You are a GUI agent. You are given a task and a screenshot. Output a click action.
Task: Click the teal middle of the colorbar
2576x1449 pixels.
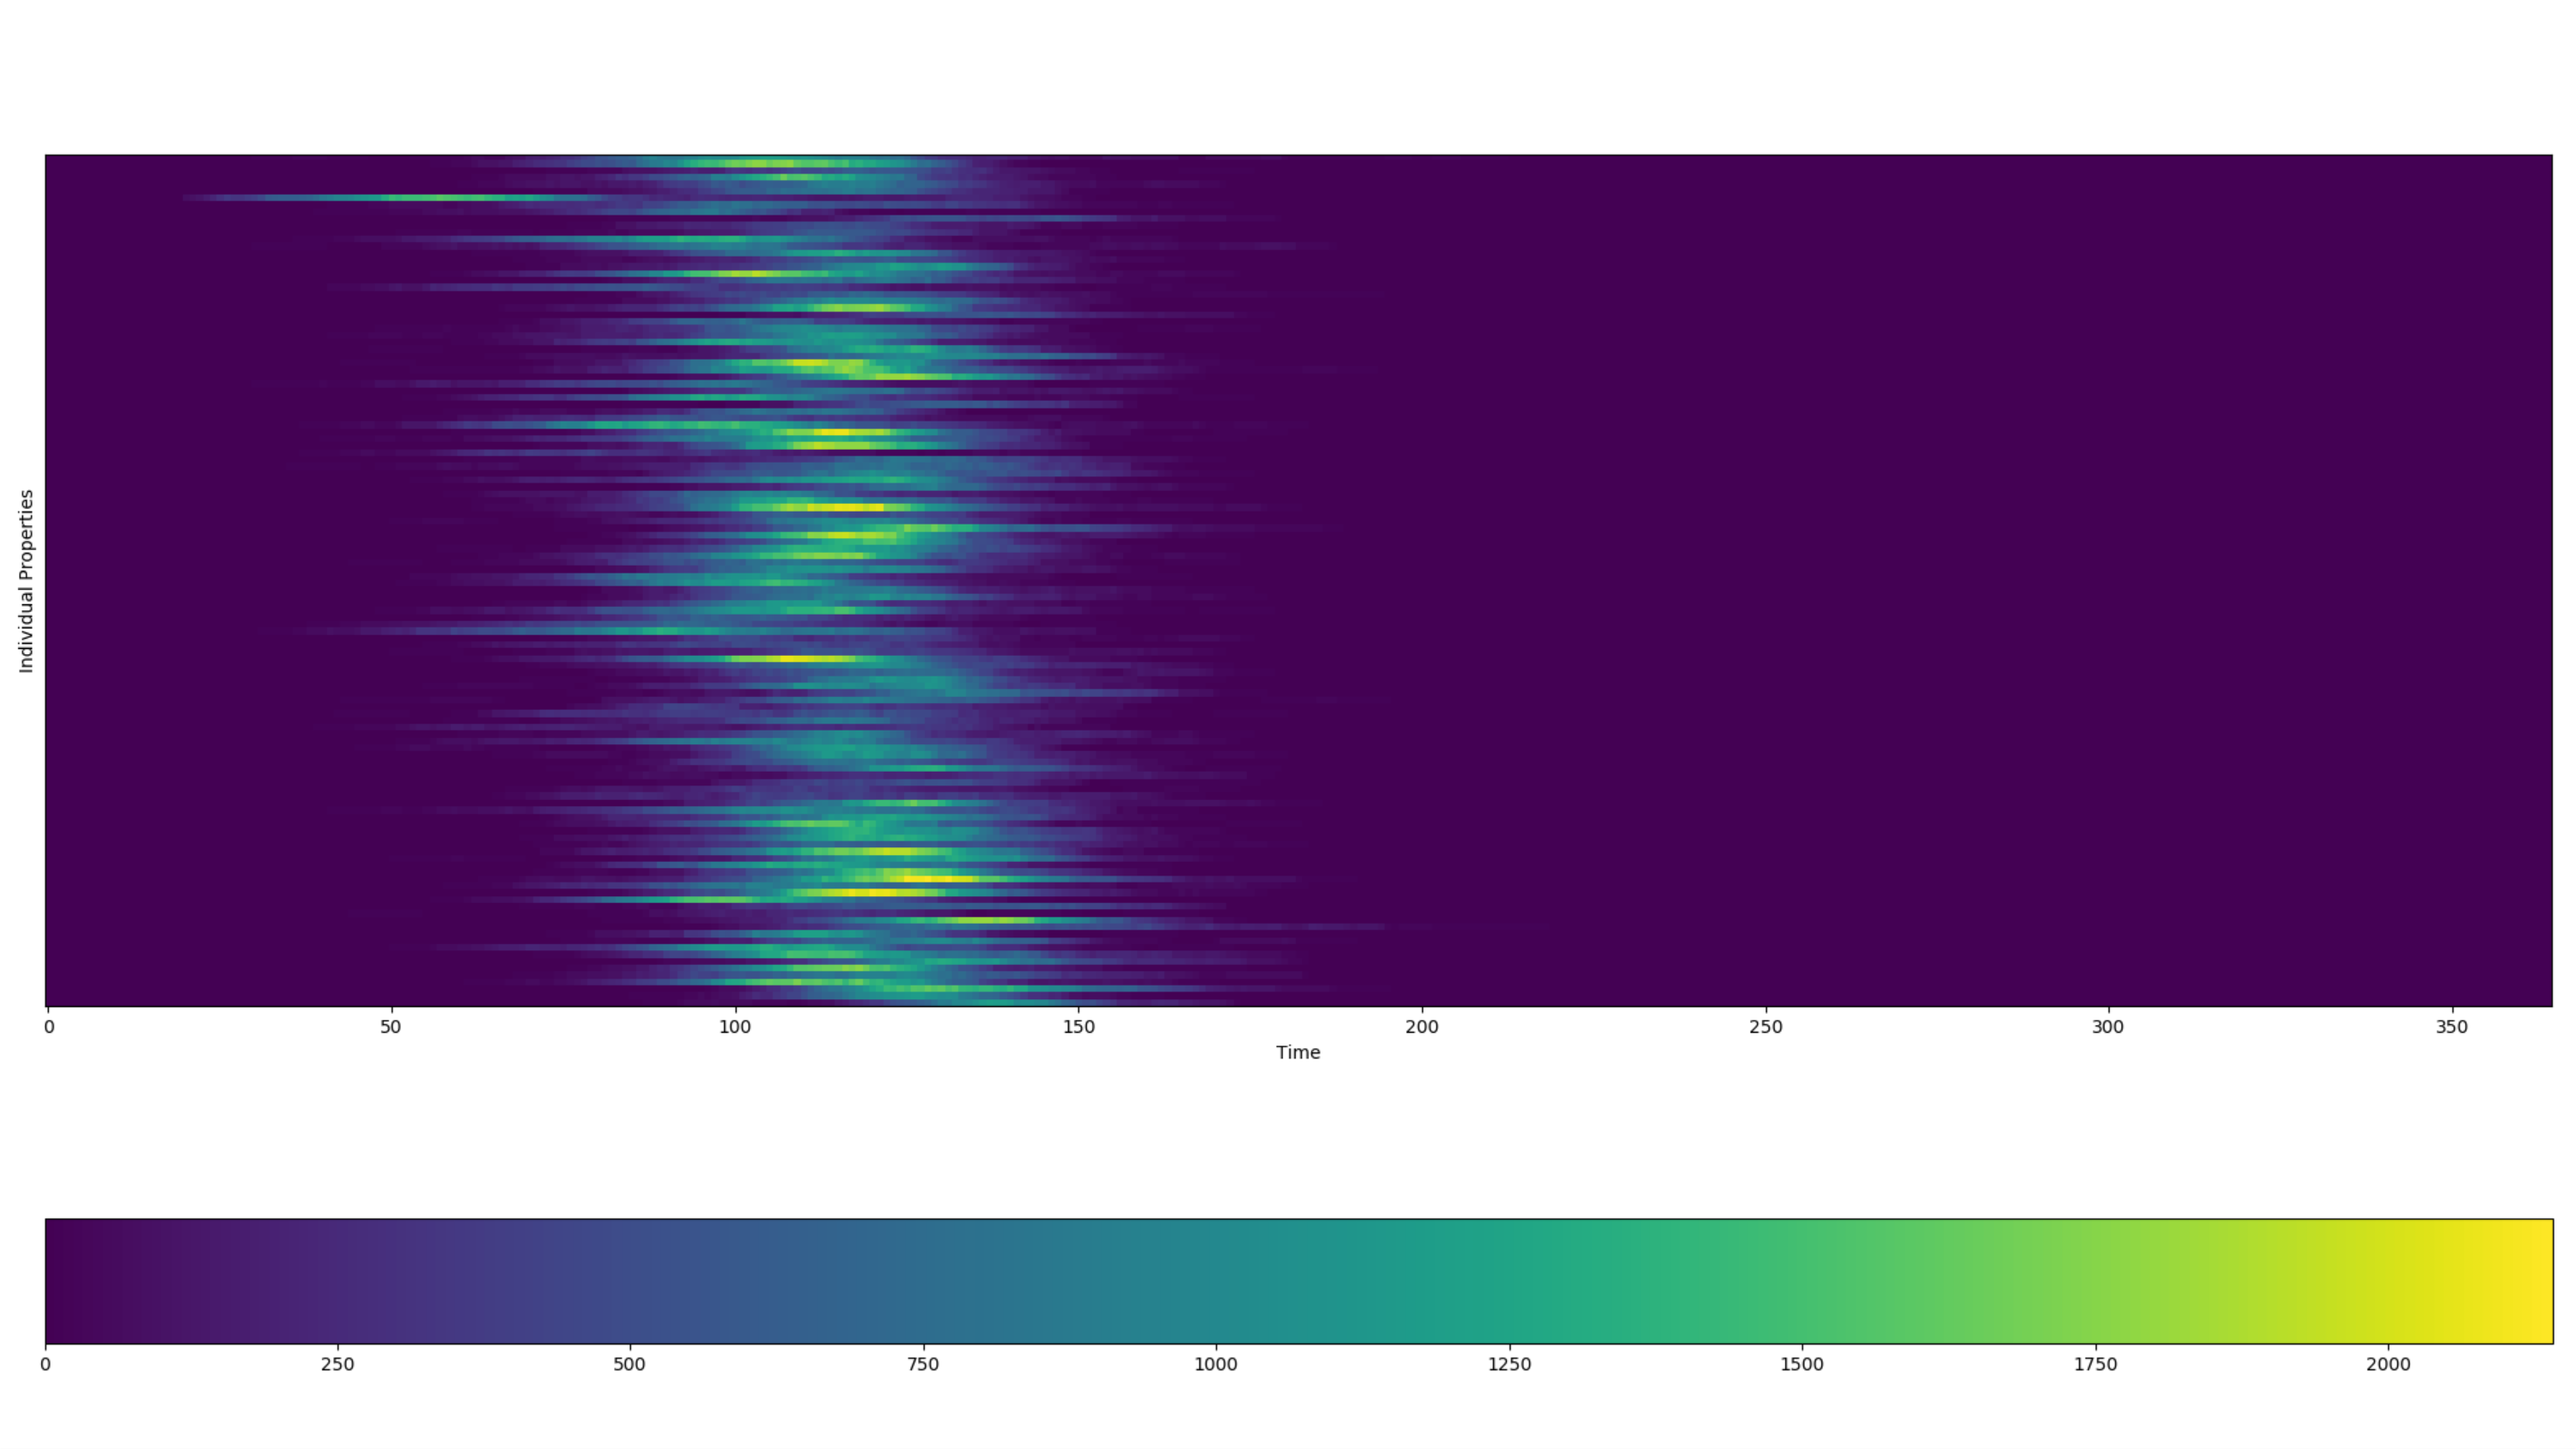pos(1300,1280)
